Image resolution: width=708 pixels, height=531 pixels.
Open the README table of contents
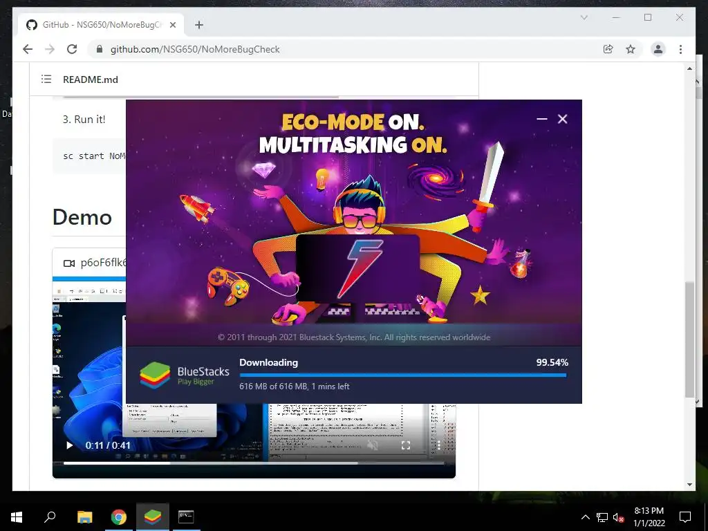click(x=46, y=79)
